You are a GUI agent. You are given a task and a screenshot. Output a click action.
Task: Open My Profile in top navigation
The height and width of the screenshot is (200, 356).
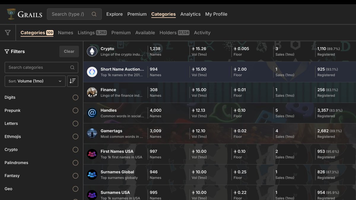tap(216, 14)
